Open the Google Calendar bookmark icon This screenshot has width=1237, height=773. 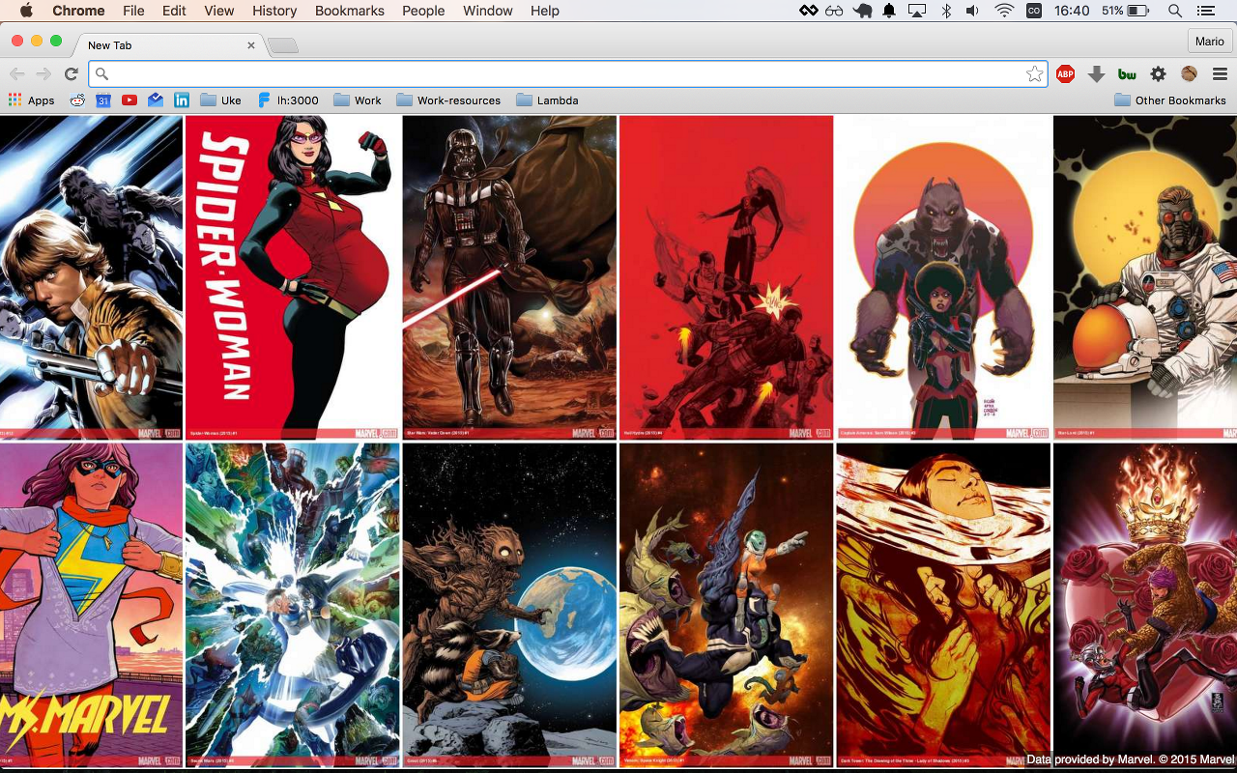pyautogui.click(x=103, y=100)
